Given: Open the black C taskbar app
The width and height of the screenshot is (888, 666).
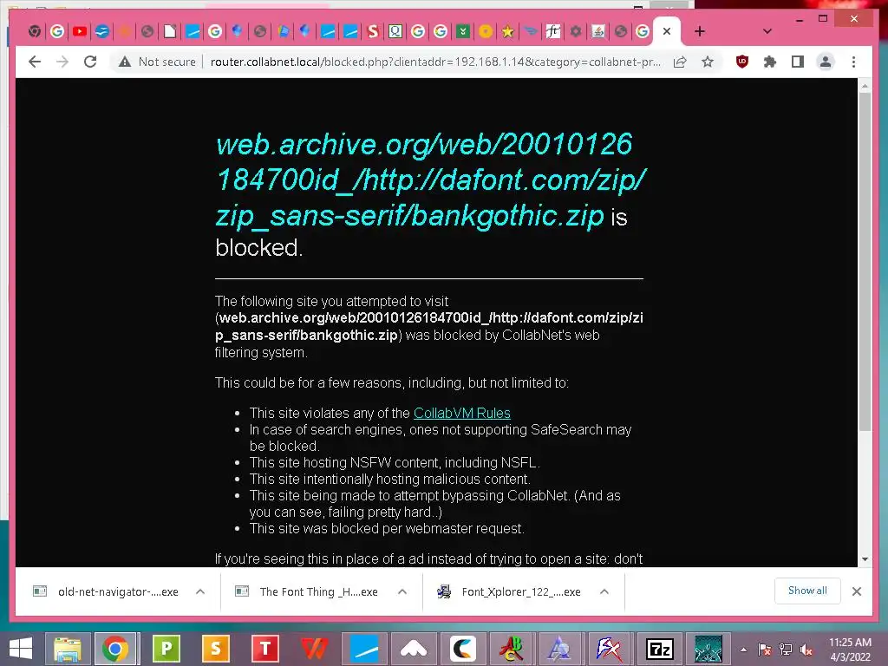Looking at the screenshot, I should tap(463, 649).
